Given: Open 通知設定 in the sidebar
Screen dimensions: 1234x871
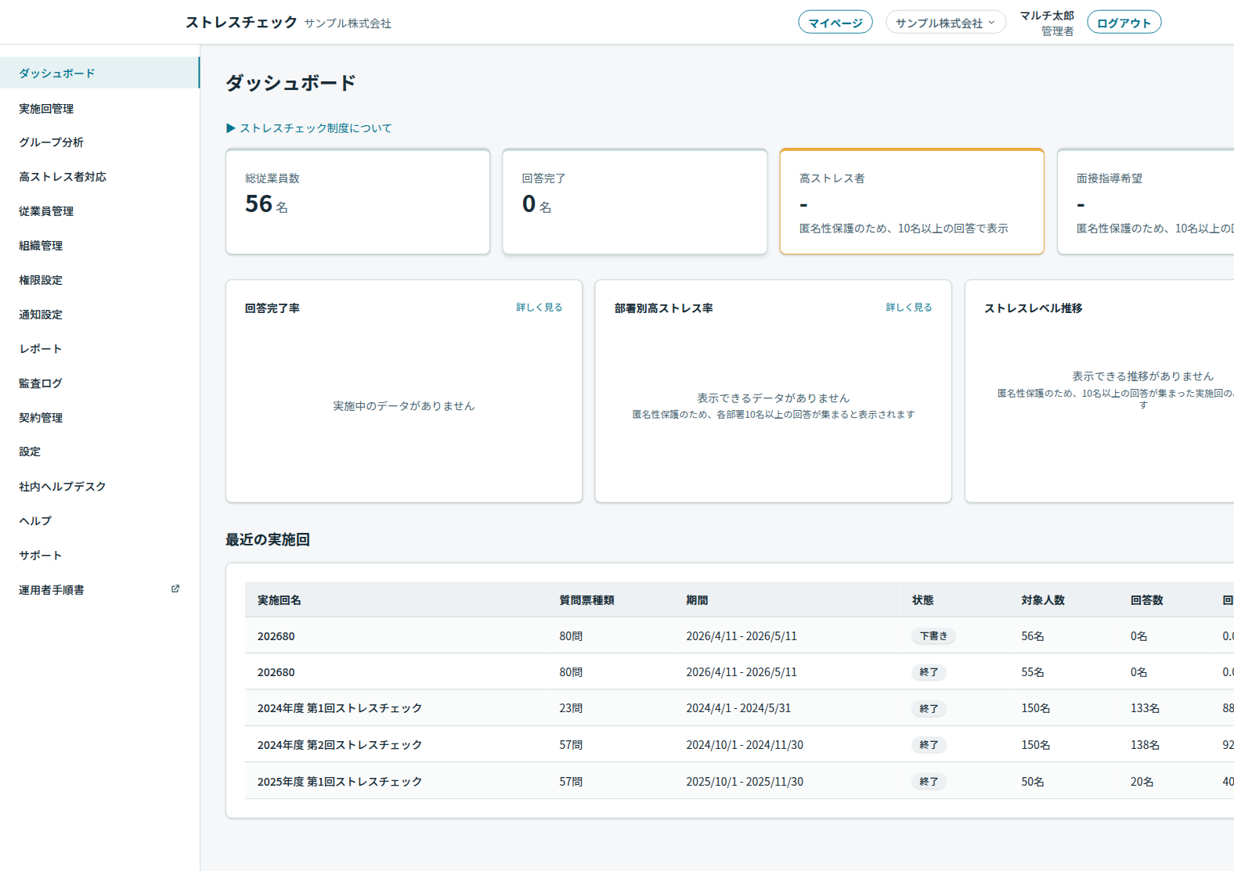Looking at the screenshot, I should 99,315.
